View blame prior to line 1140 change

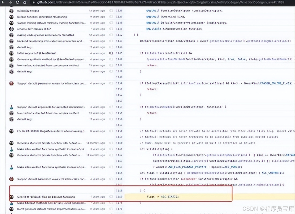(x=111, y=23)
